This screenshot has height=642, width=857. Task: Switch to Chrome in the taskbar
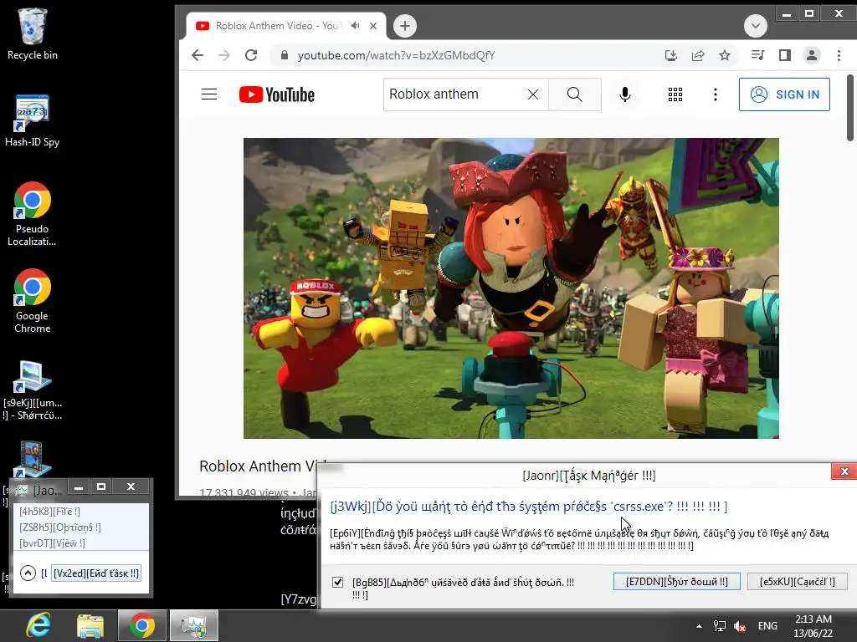click(142, 626)
